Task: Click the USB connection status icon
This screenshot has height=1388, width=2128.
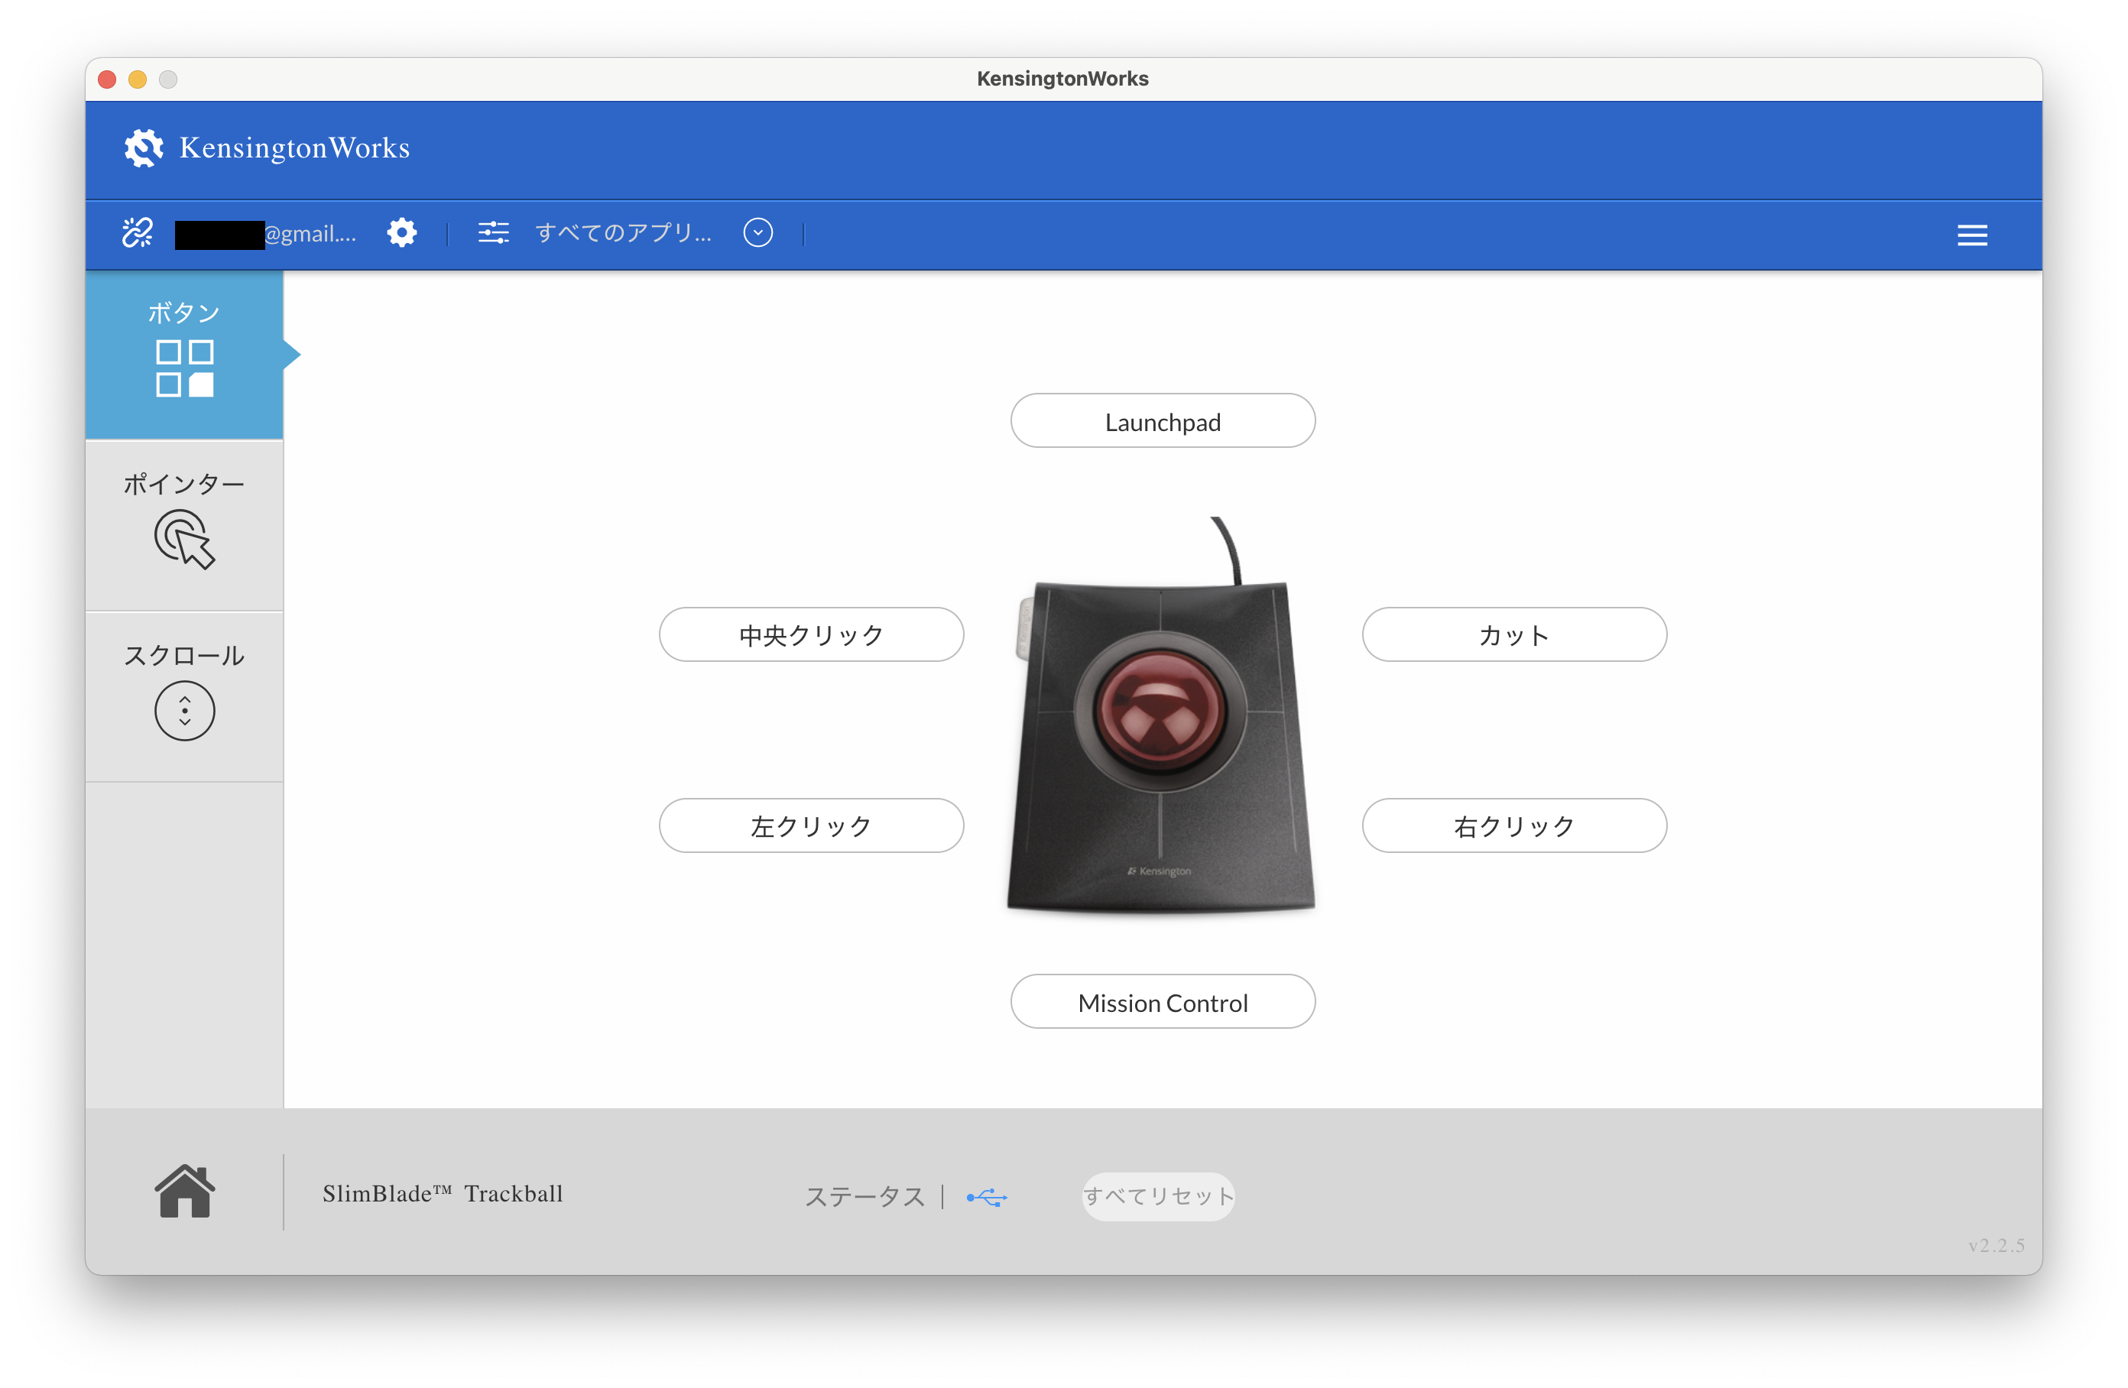Action: pos(987,1198)
